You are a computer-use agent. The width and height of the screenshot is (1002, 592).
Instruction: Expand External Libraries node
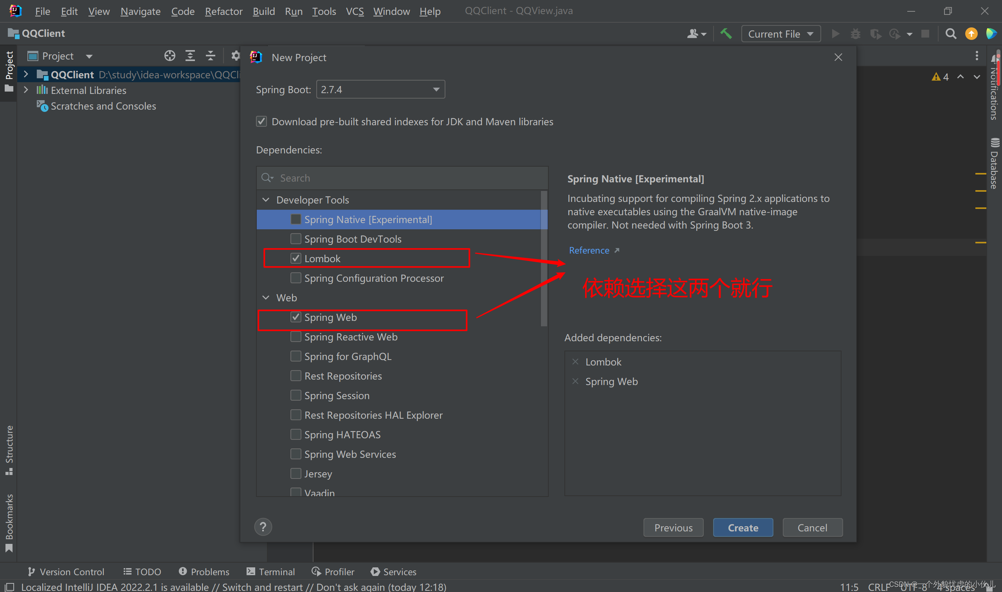[x=26, y=90]
